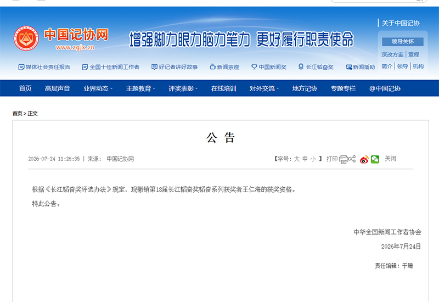
Task: Click 首页 in the breadcrumb path
Action: click(17, 114)
